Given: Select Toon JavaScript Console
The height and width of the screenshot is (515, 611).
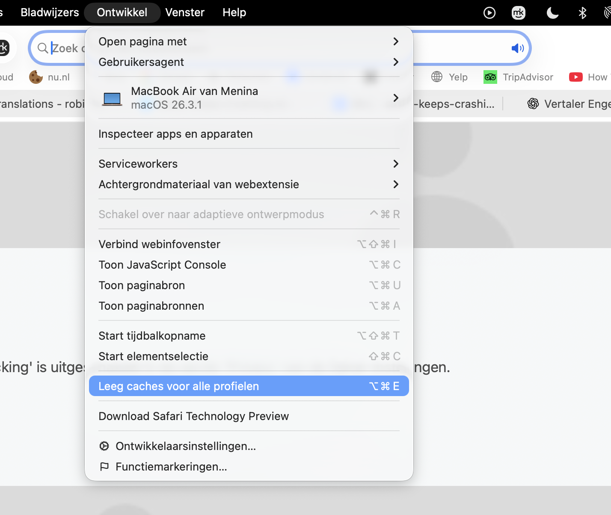Looking at the screenshot, I should [x=162, y=265].
